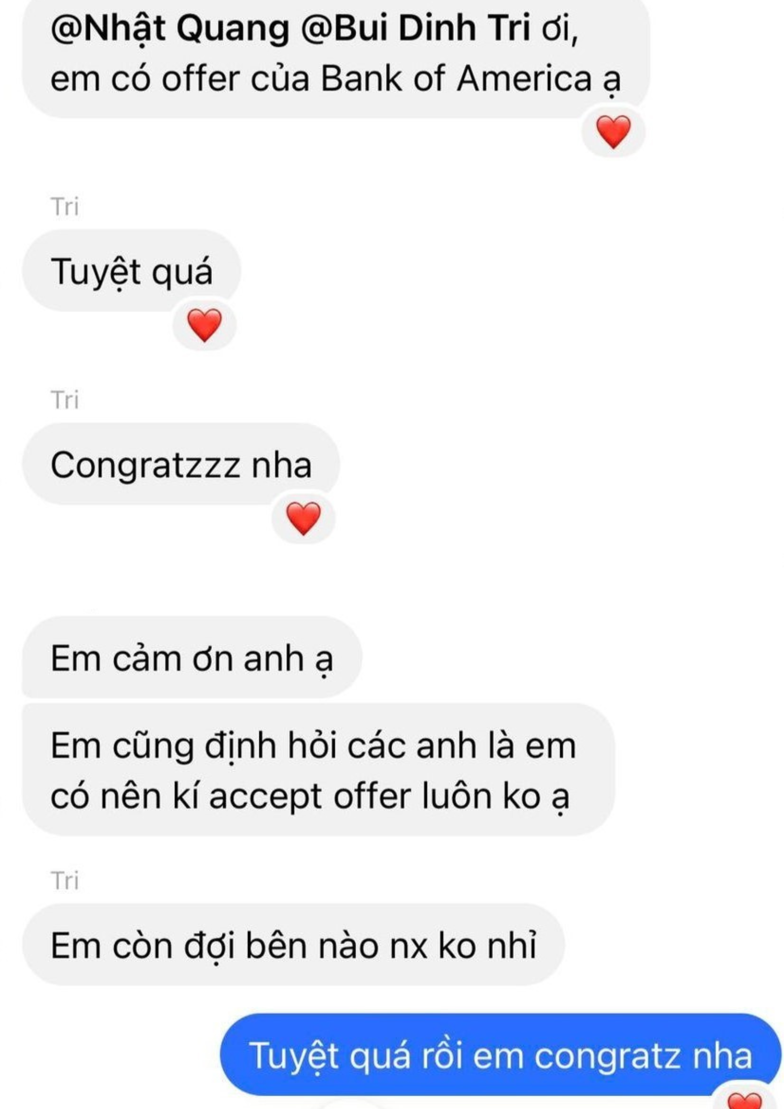The height and width of the screenshot is (1109, 784).
Task: Tap heart reaction under 'Tuyệt quá' message
Action: 205,325
